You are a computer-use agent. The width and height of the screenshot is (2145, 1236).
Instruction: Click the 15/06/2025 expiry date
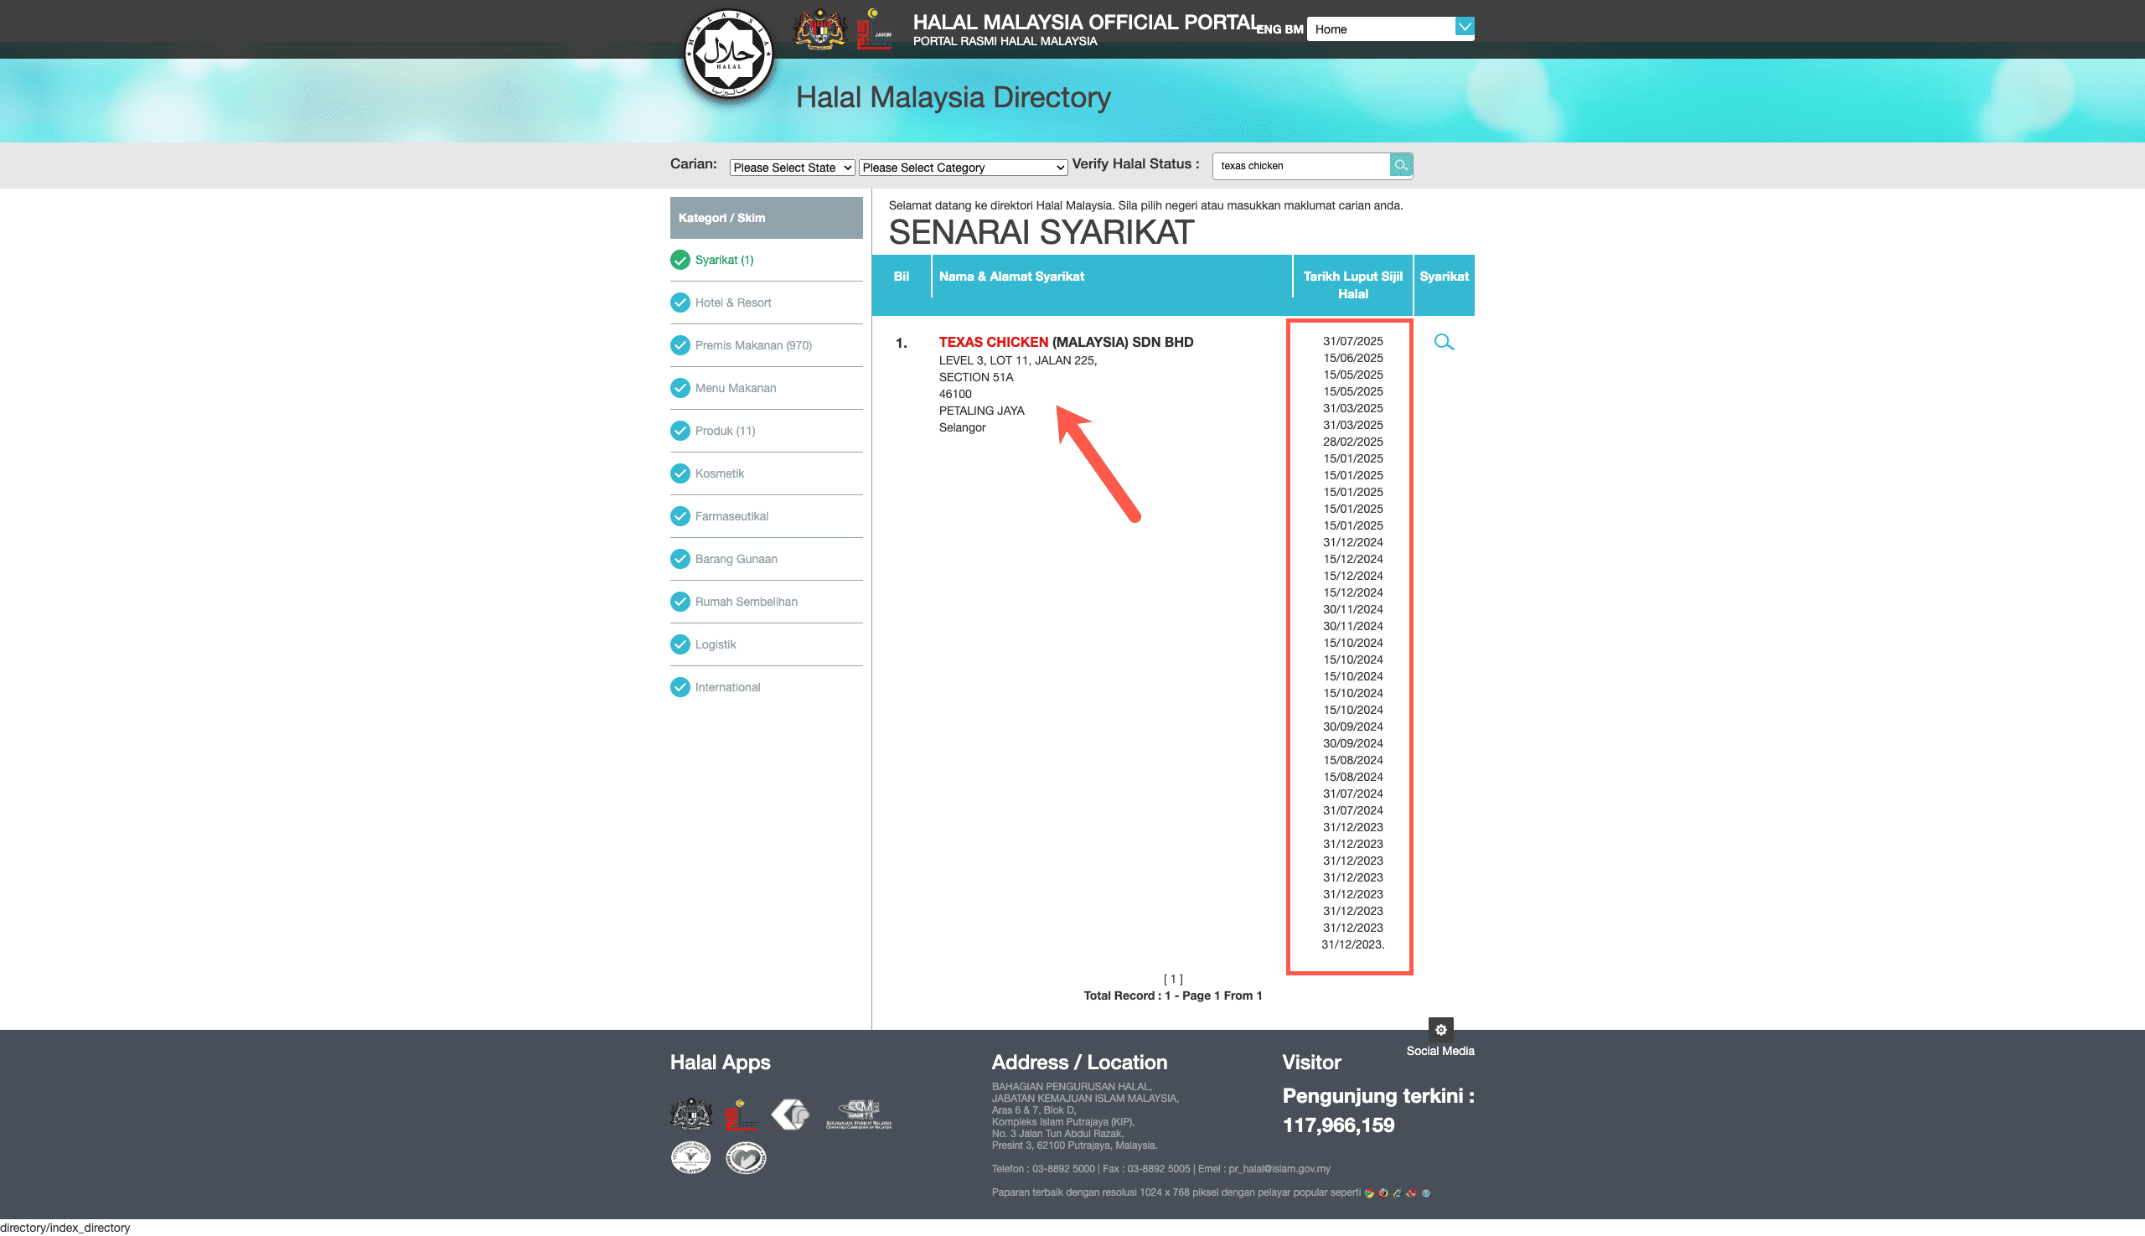(x=1352, y=359)
